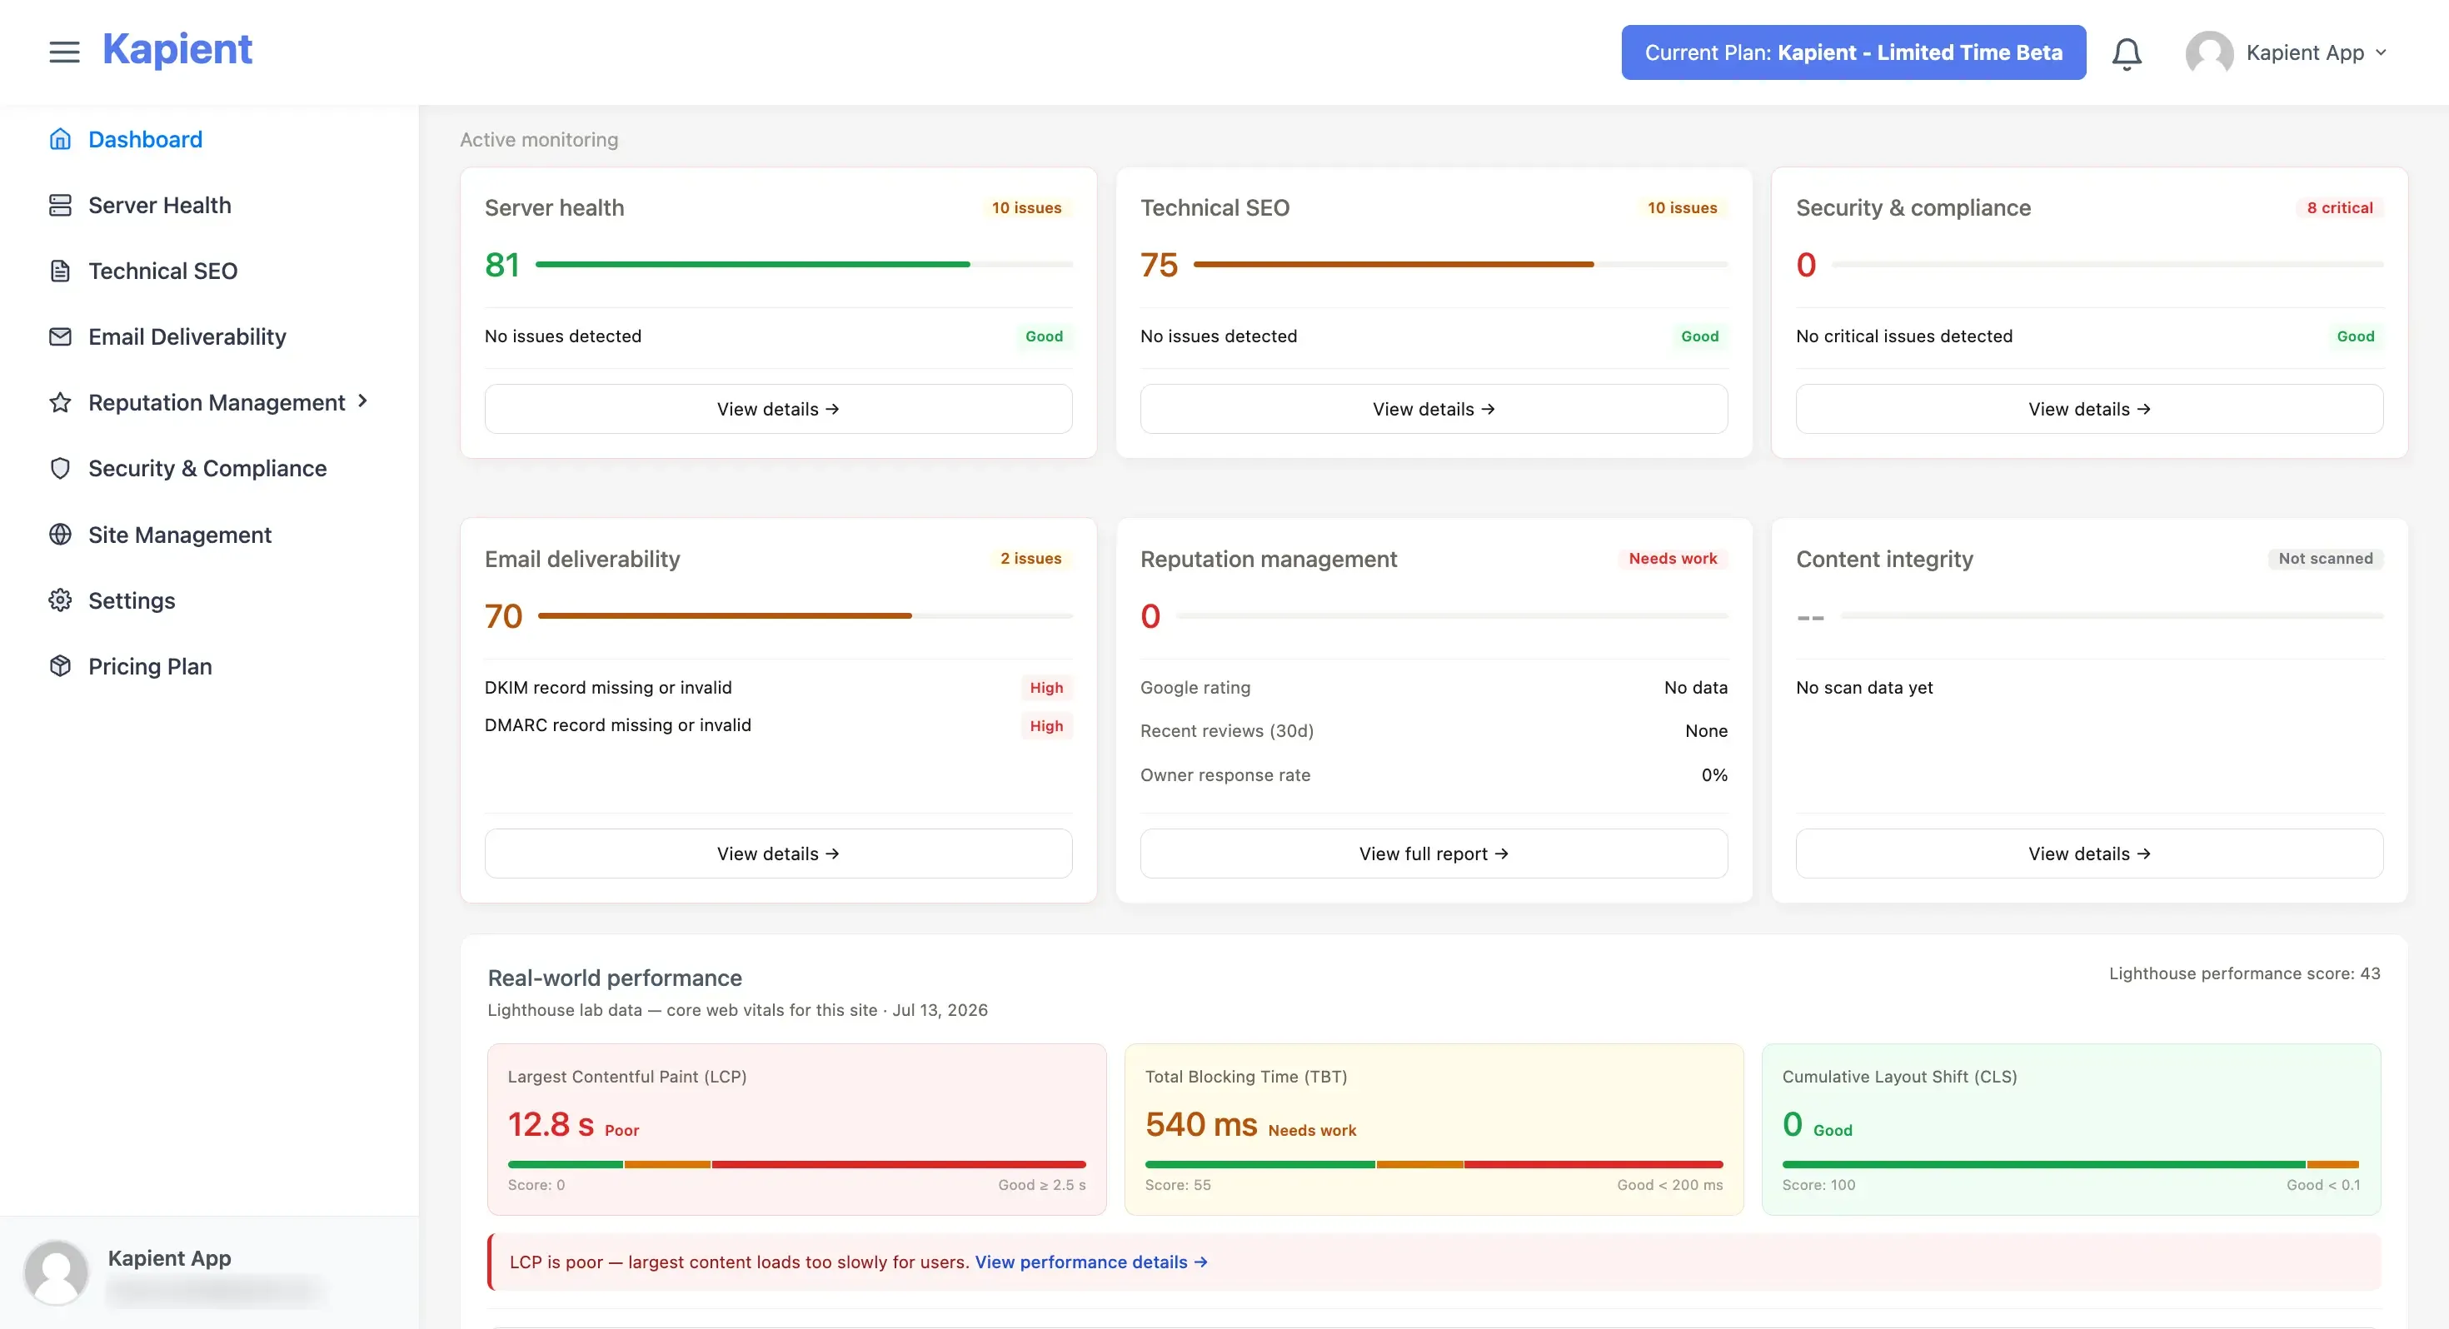
Task: Click the Not scanned badge
Action: tap(2326, 559)
